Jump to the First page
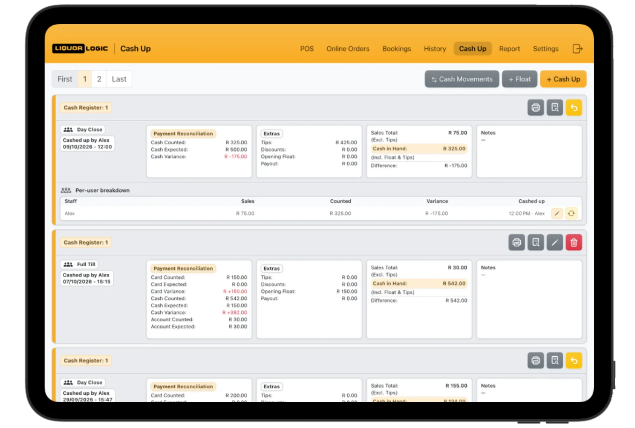Viewport: 635px width, 428px height. click(65, 79)
